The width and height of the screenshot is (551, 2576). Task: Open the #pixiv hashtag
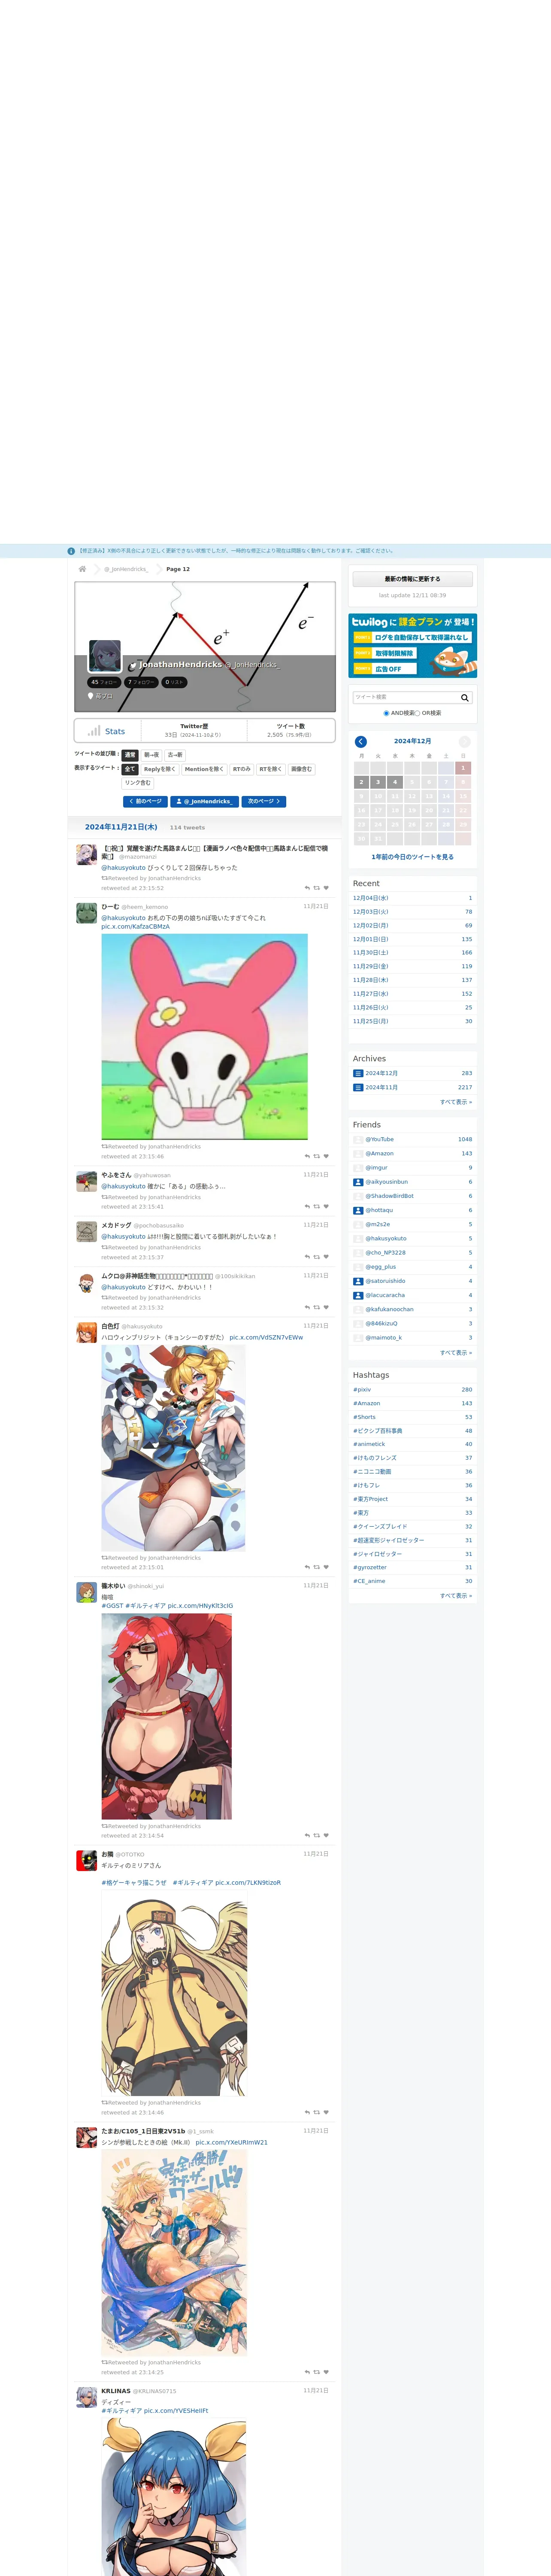pyautogui.click(x=362, y=1390)
